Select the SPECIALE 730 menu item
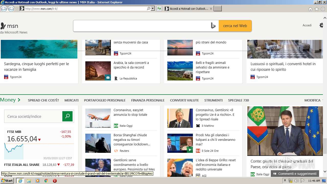The width and height of the screenshot is (327, 184). [x=238, y=100]
